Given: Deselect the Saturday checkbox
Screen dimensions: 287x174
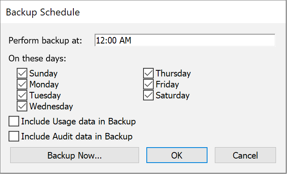Looking at the screenshot, I should 148,96.
